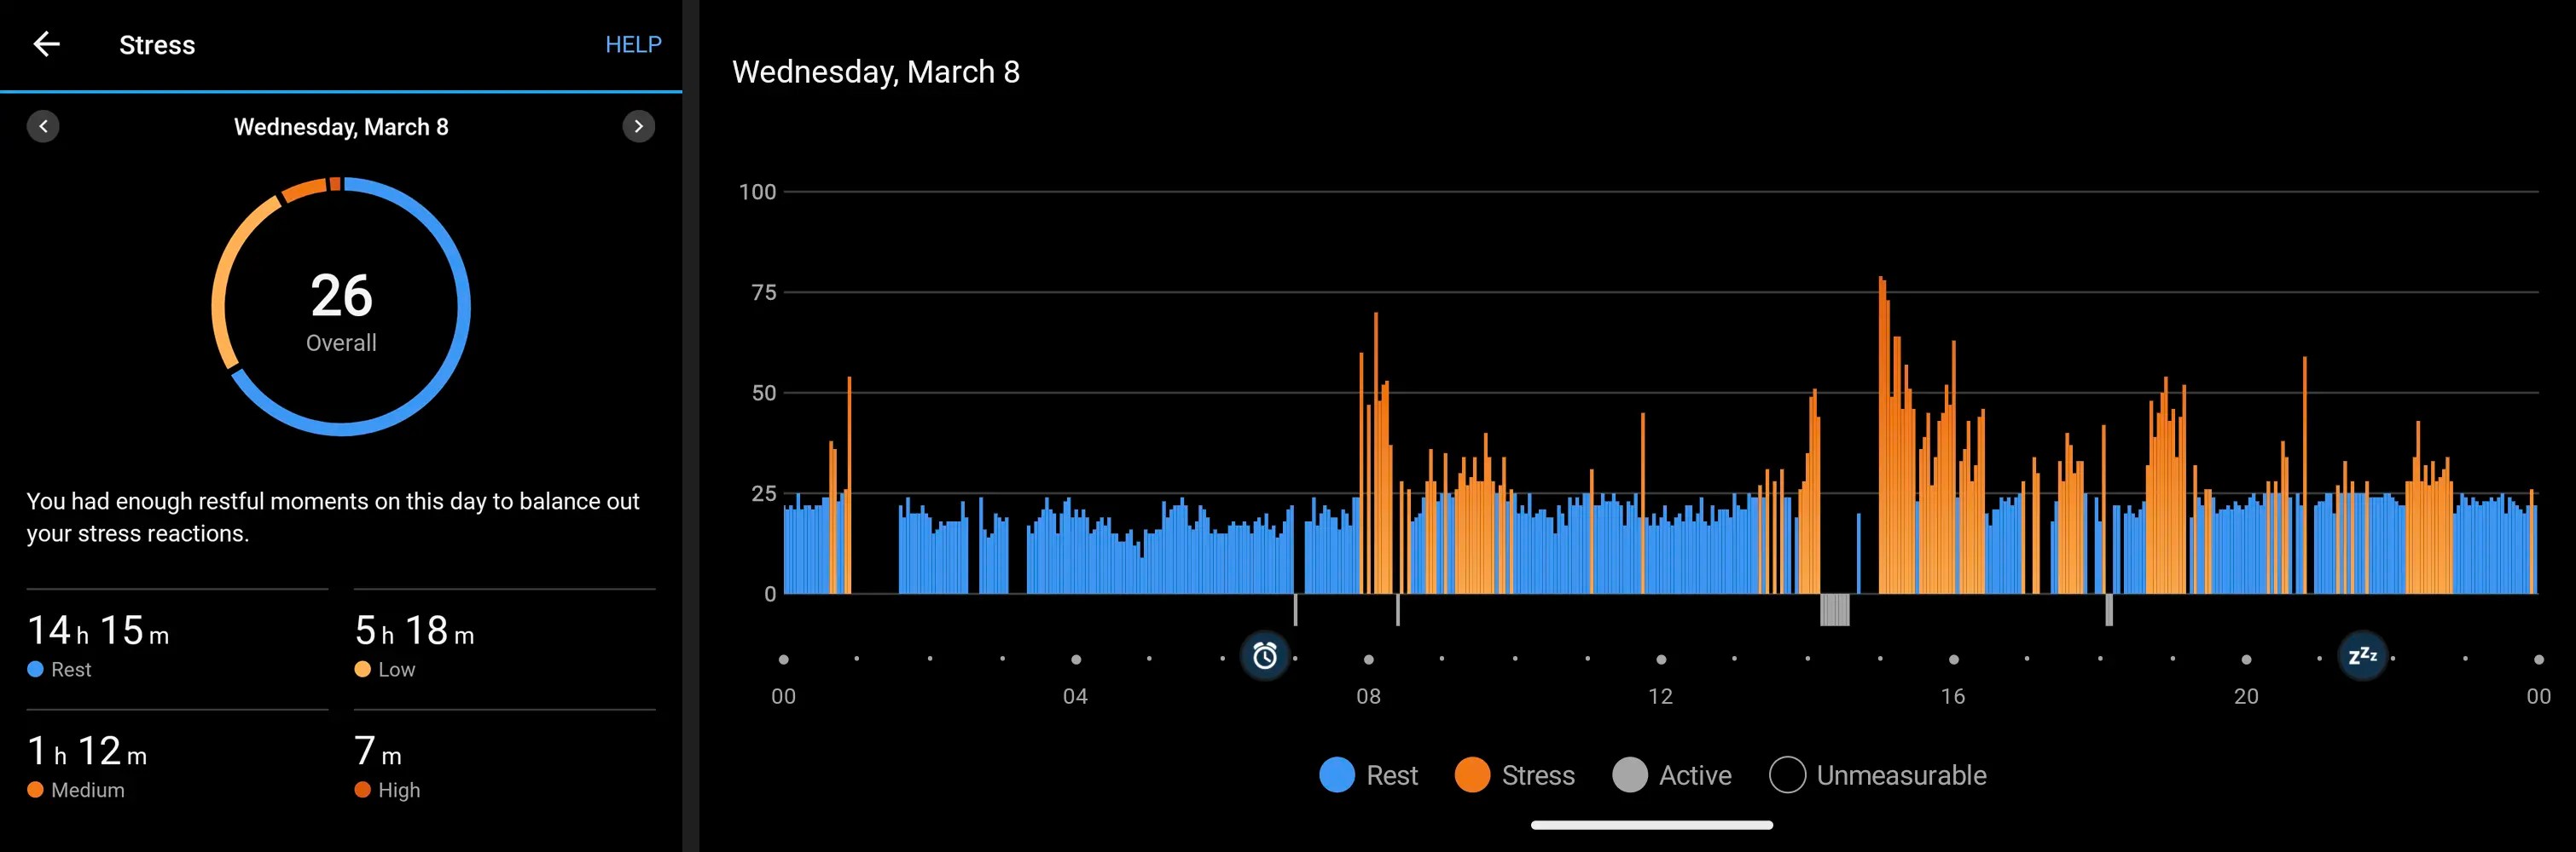Select the overall stress score 26

click(341, 296)
